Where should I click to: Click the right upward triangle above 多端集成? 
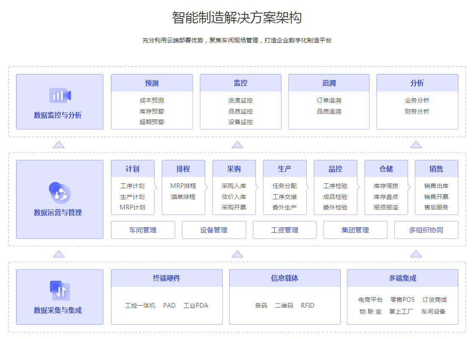point(416,254)
